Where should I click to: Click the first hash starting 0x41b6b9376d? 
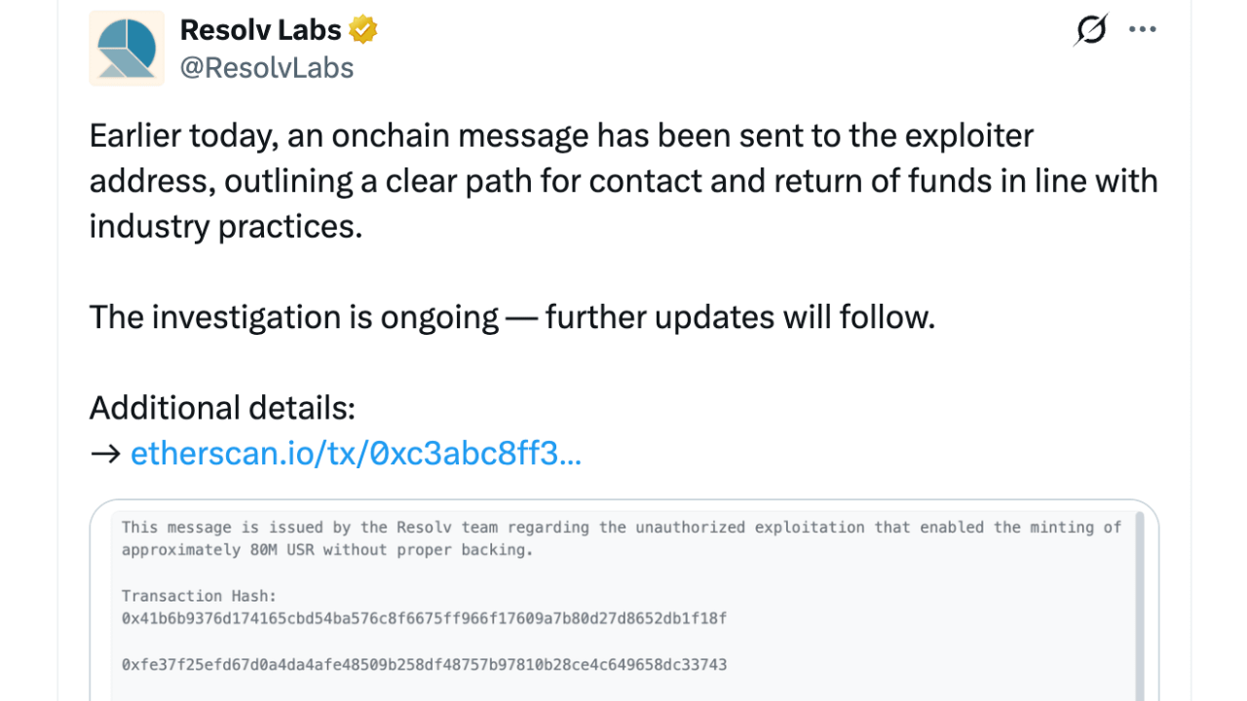coord(424,618)
